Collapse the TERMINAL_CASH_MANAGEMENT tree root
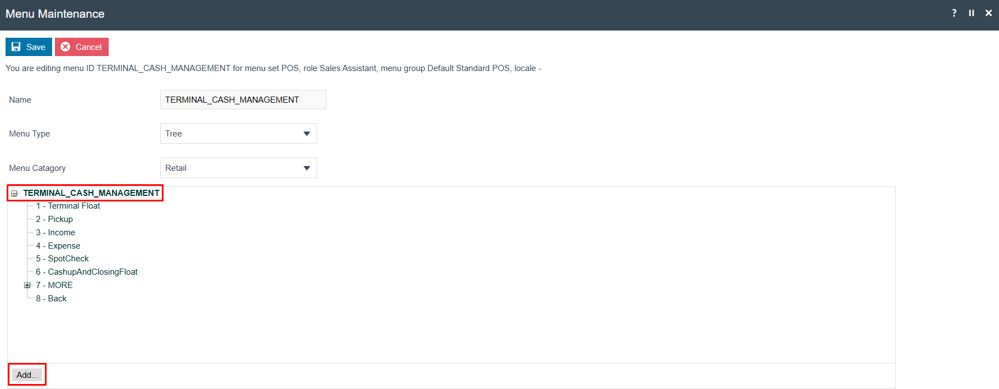 tap(14, 193)
